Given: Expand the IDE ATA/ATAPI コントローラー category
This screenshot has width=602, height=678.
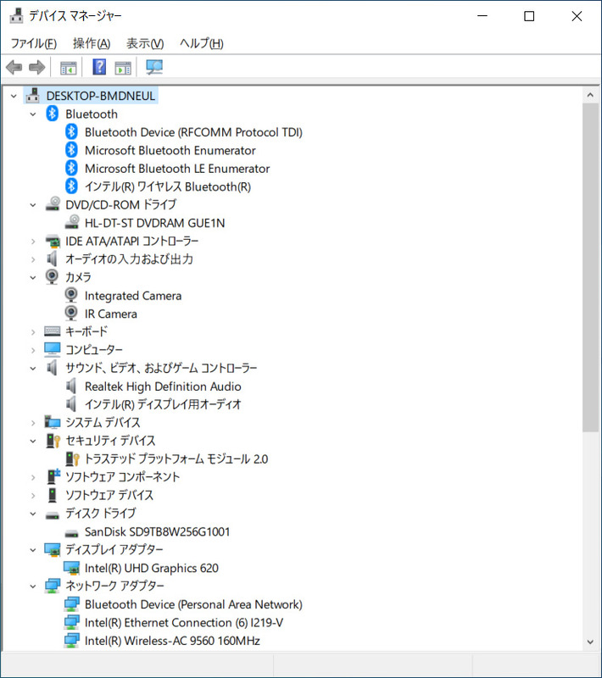Looking at the screenshot, I should coord(33,242).
